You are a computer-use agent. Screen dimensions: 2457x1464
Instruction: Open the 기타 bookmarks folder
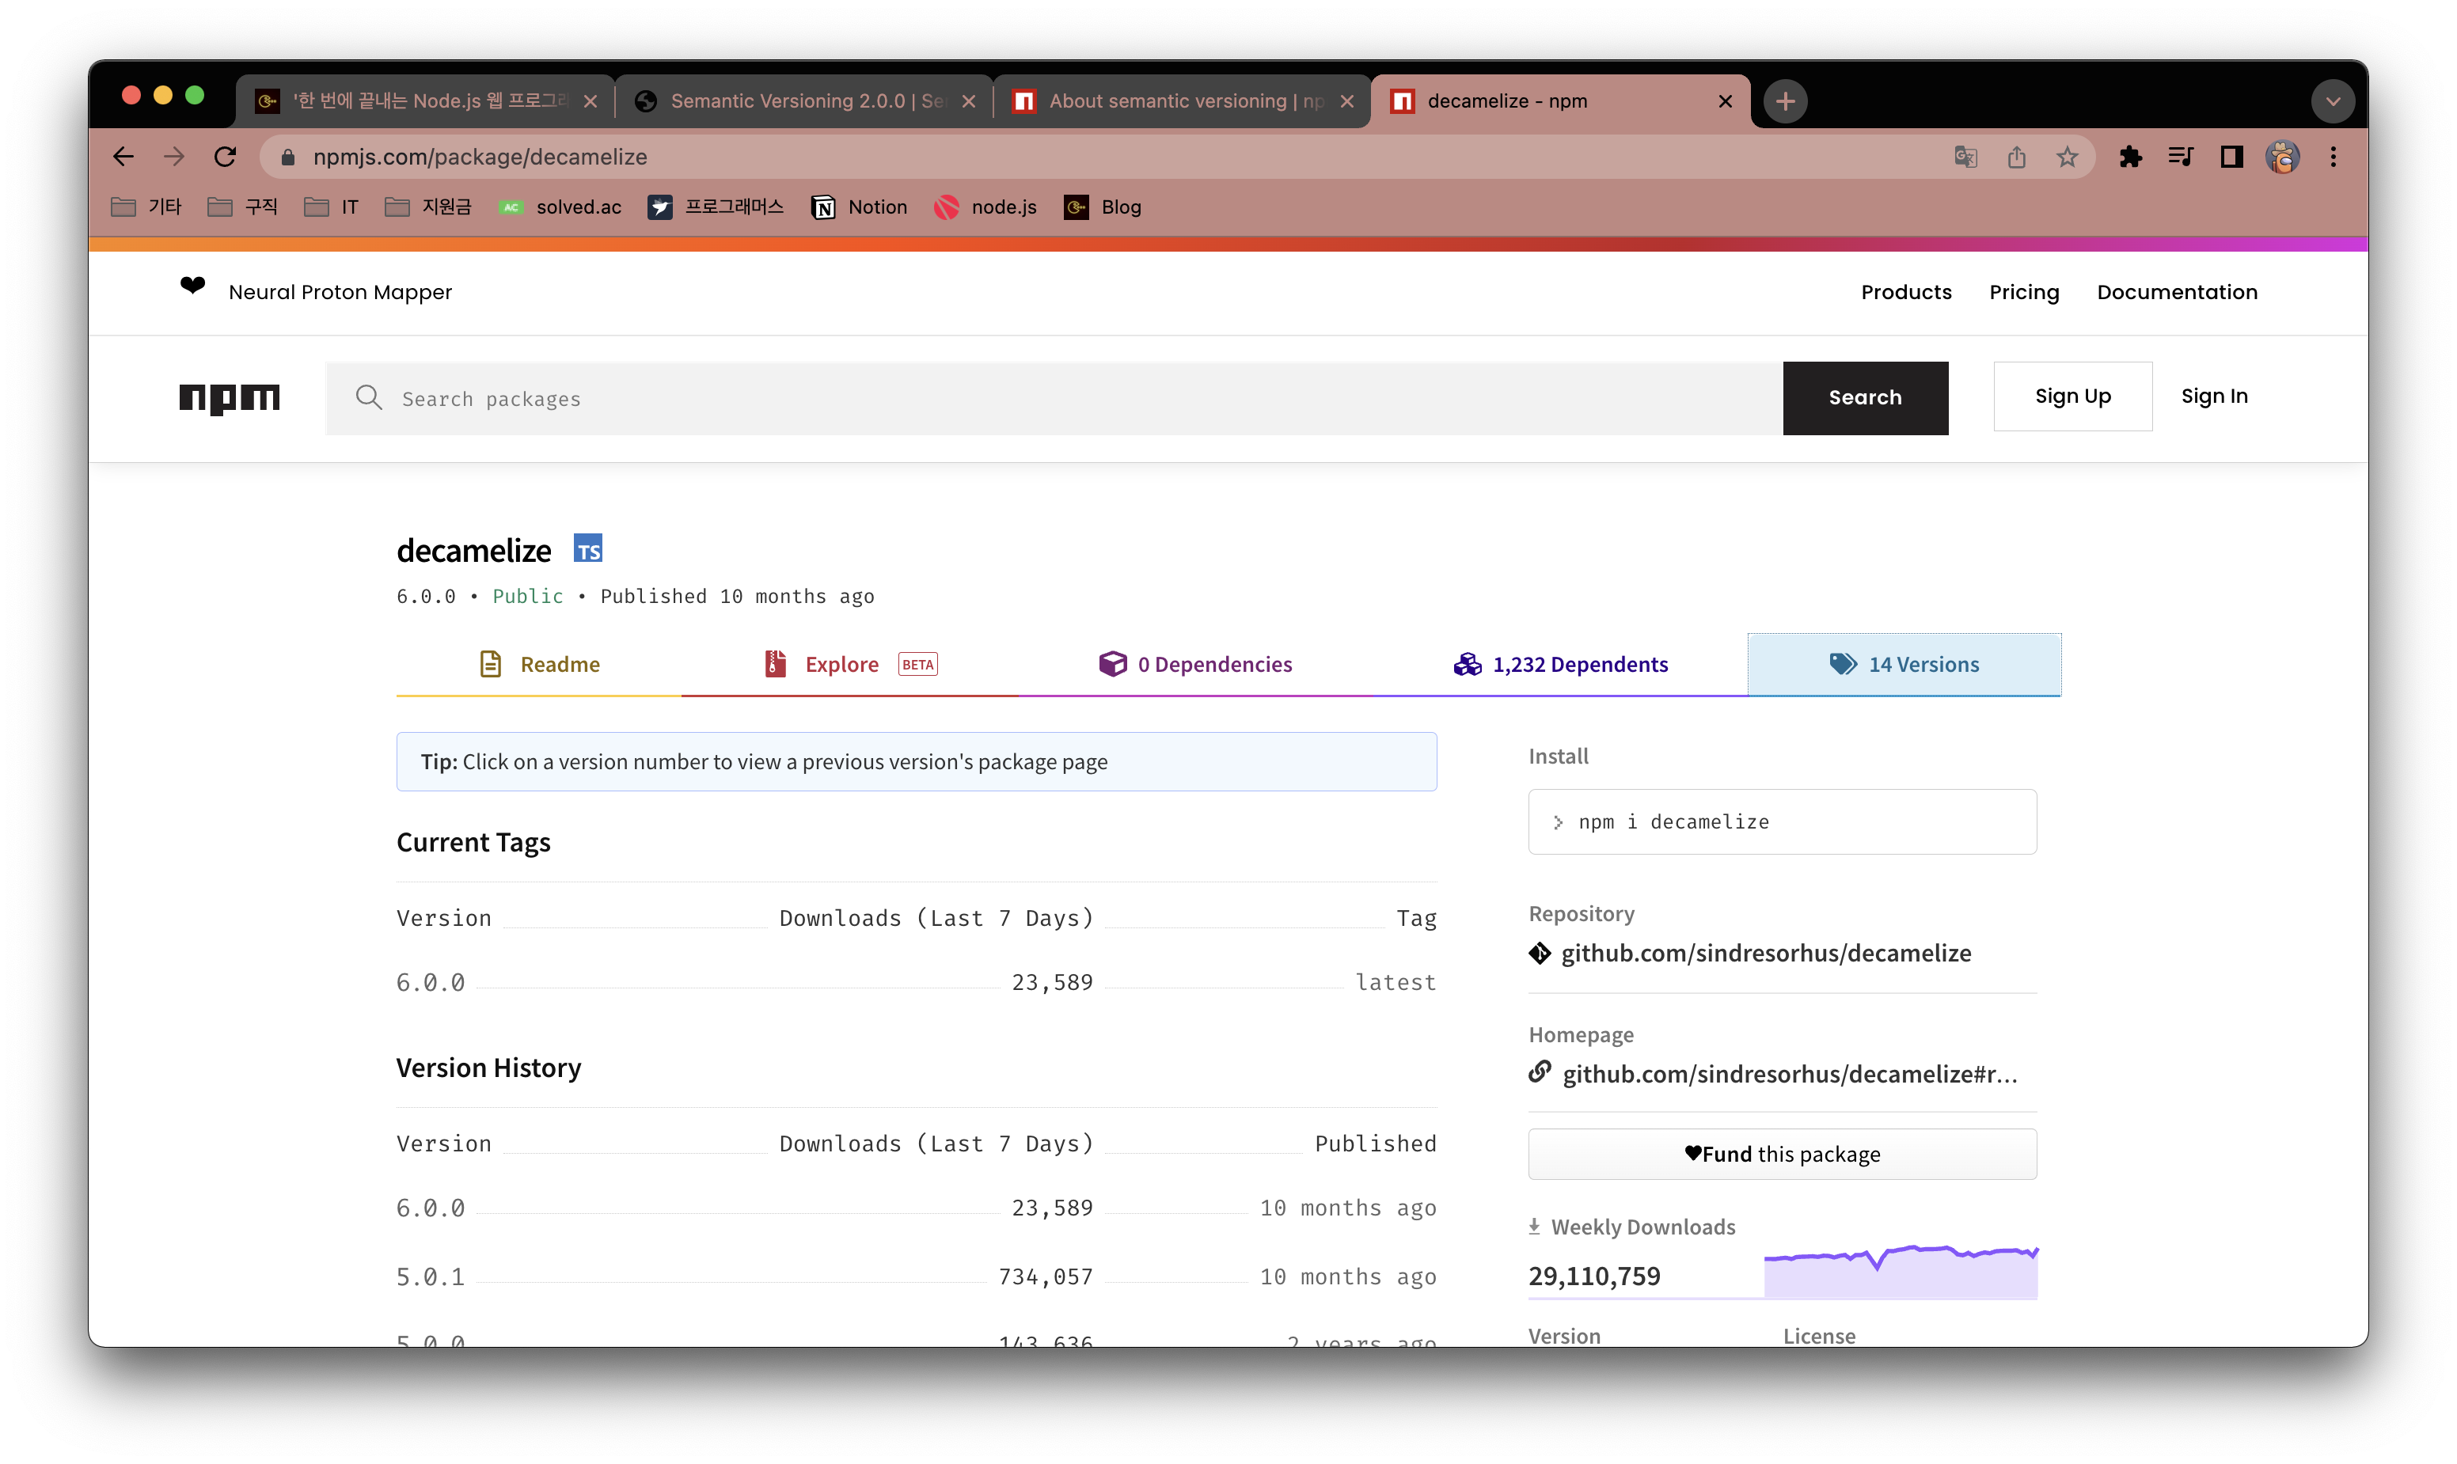point(147,207)
